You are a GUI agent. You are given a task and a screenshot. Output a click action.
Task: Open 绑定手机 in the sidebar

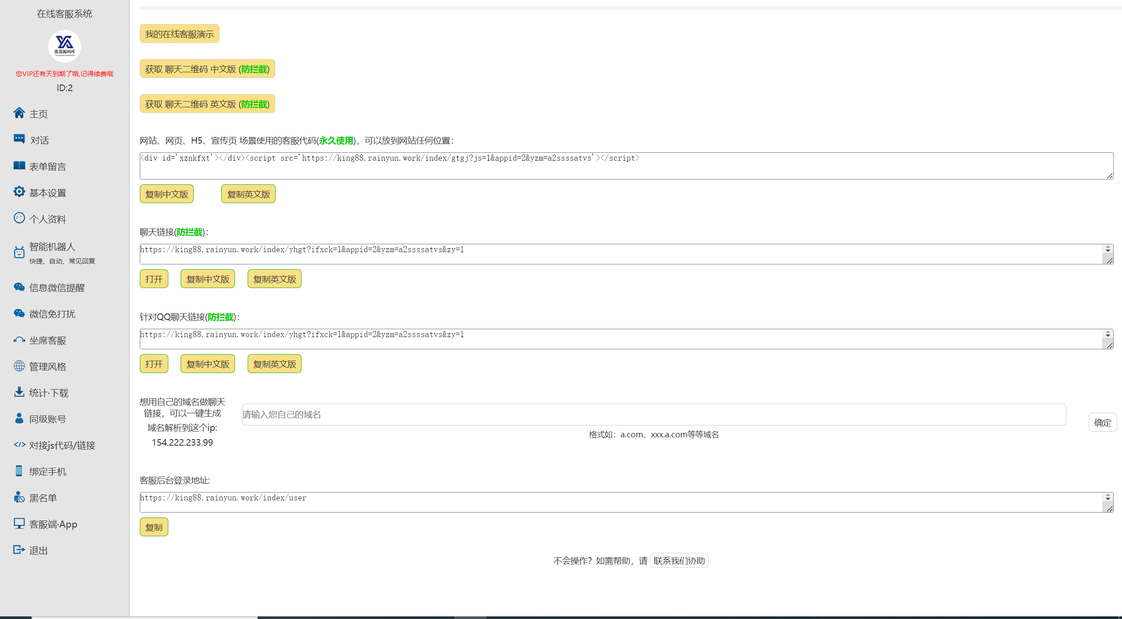(48, 471)
